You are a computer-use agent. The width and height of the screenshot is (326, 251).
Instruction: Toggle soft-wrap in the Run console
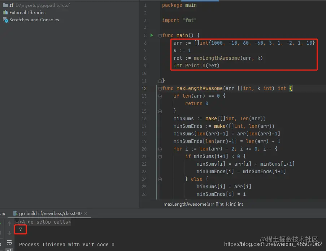pos(9,242)
